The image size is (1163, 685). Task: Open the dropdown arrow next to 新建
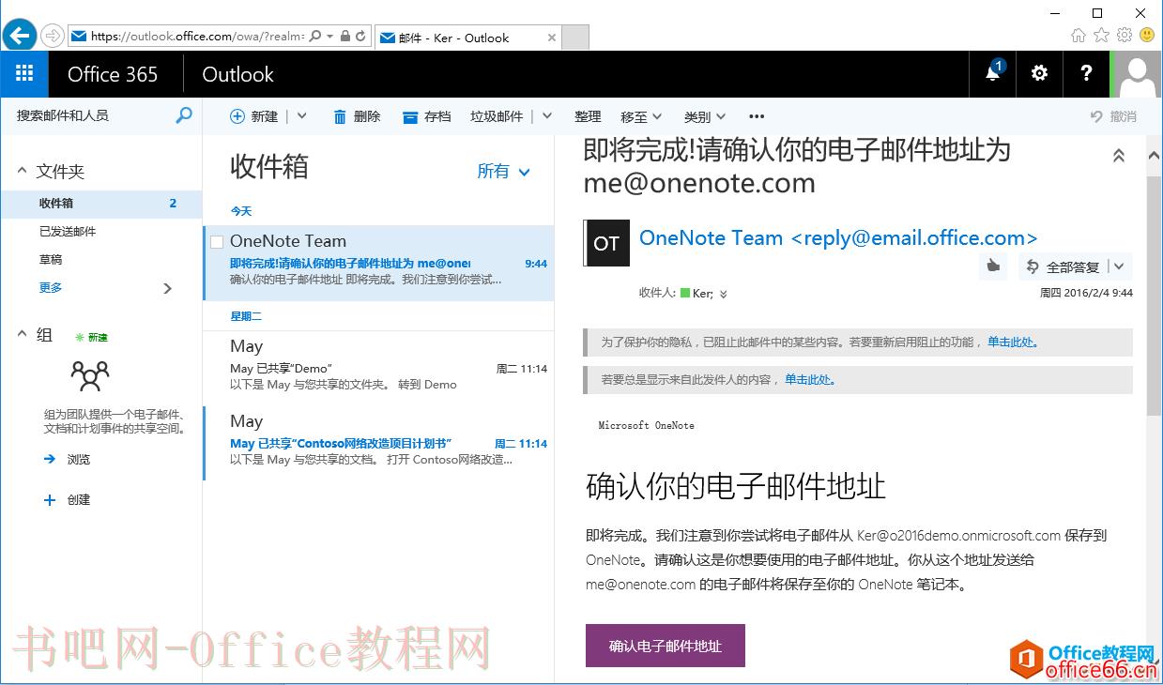coord(301,116)
